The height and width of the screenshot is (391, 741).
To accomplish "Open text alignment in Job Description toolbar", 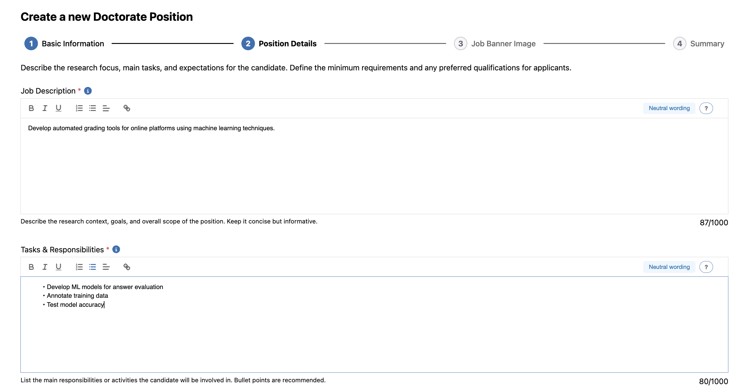I will [106, 108].
